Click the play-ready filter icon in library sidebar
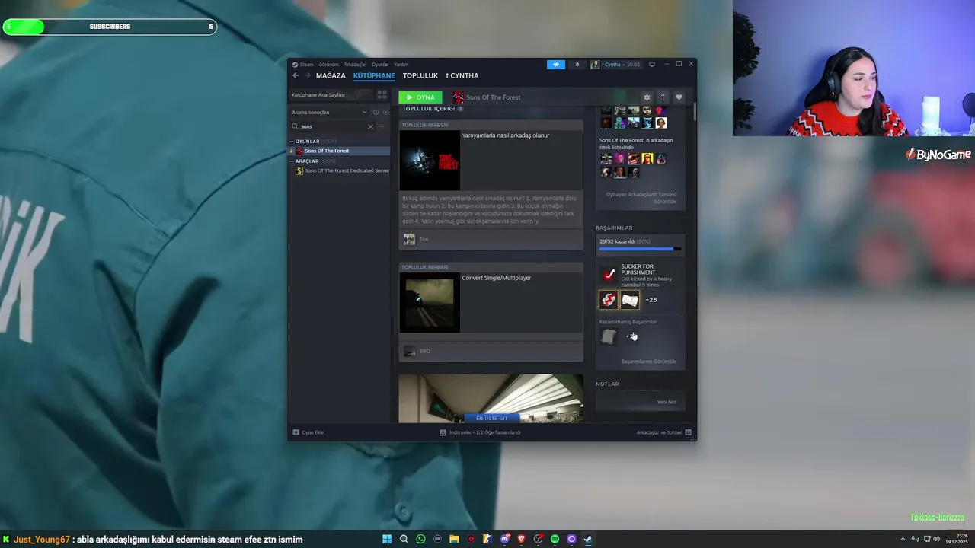This screenshot has width=975, height=548. tap(385, 113)
